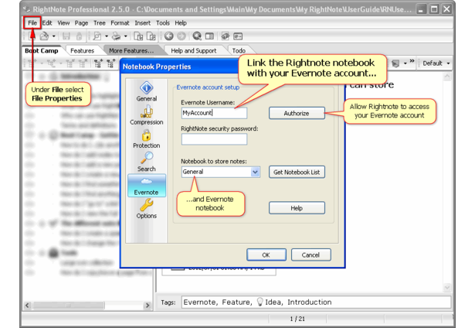The height and width of the screenshot is (328, 475).
Task: Click the editor's scroll-up arrow
Action: pyautogui.click(x=447, y=77)
